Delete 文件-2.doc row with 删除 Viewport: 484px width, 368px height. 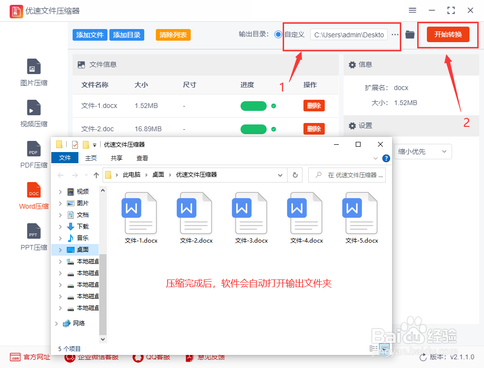tap(314, 129)
